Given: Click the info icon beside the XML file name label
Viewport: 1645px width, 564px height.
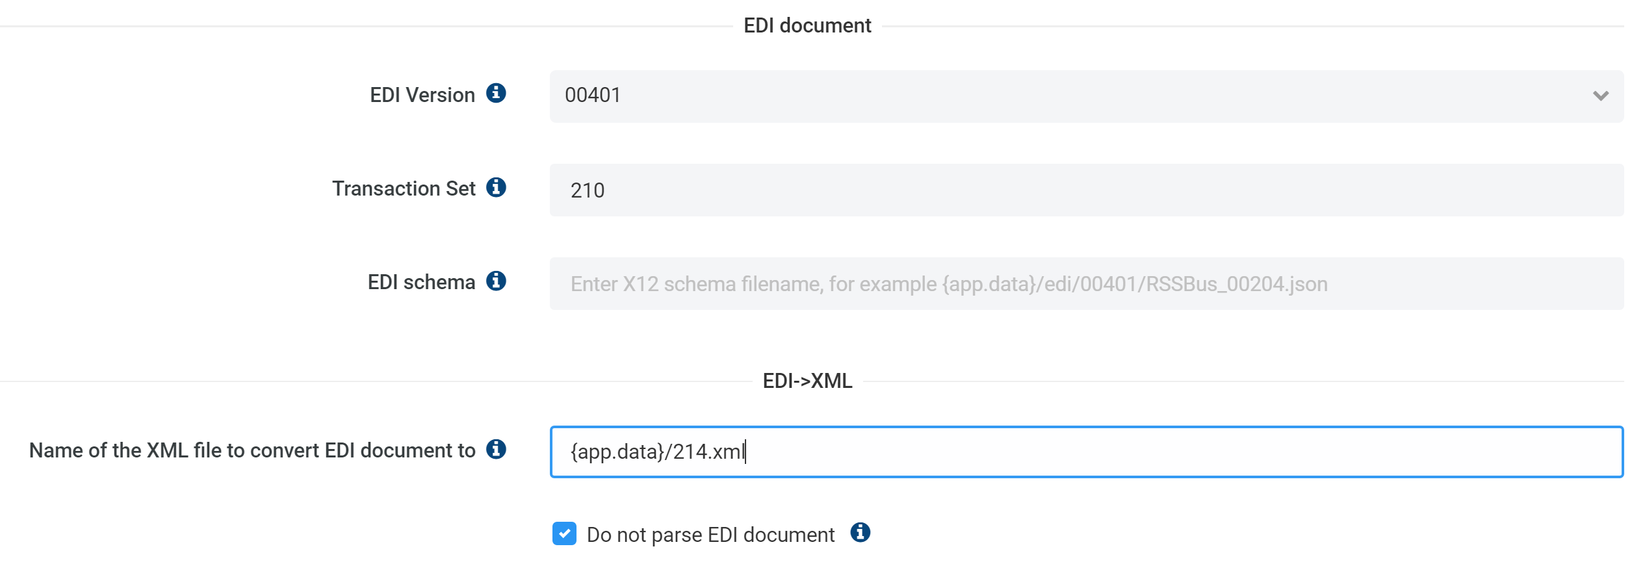Looking at the screenshot, I should click(497, 448).
